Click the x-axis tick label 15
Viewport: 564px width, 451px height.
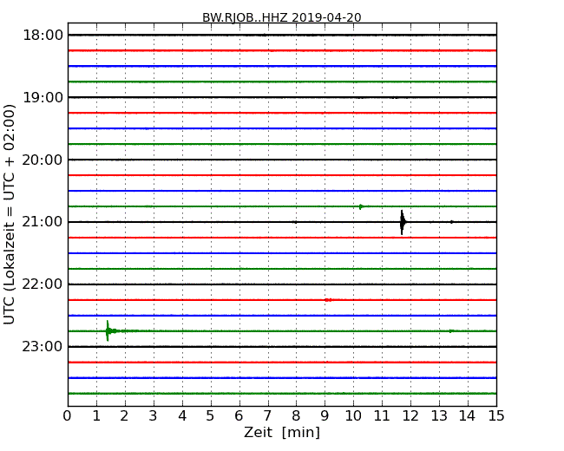[496, 416]
